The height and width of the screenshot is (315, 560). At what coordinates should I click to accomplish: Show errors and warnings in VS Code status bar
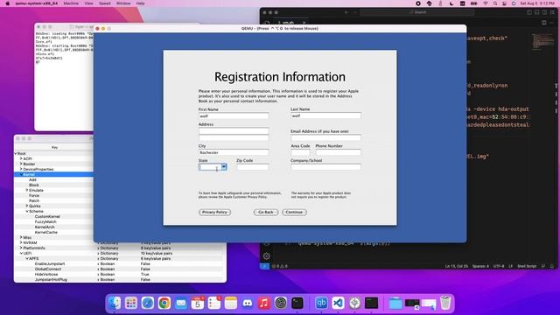pyautogui.click(x=280, y=266)
